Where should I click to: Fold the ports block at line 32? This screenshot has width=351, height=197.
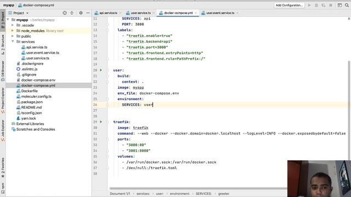click(107, 139)
